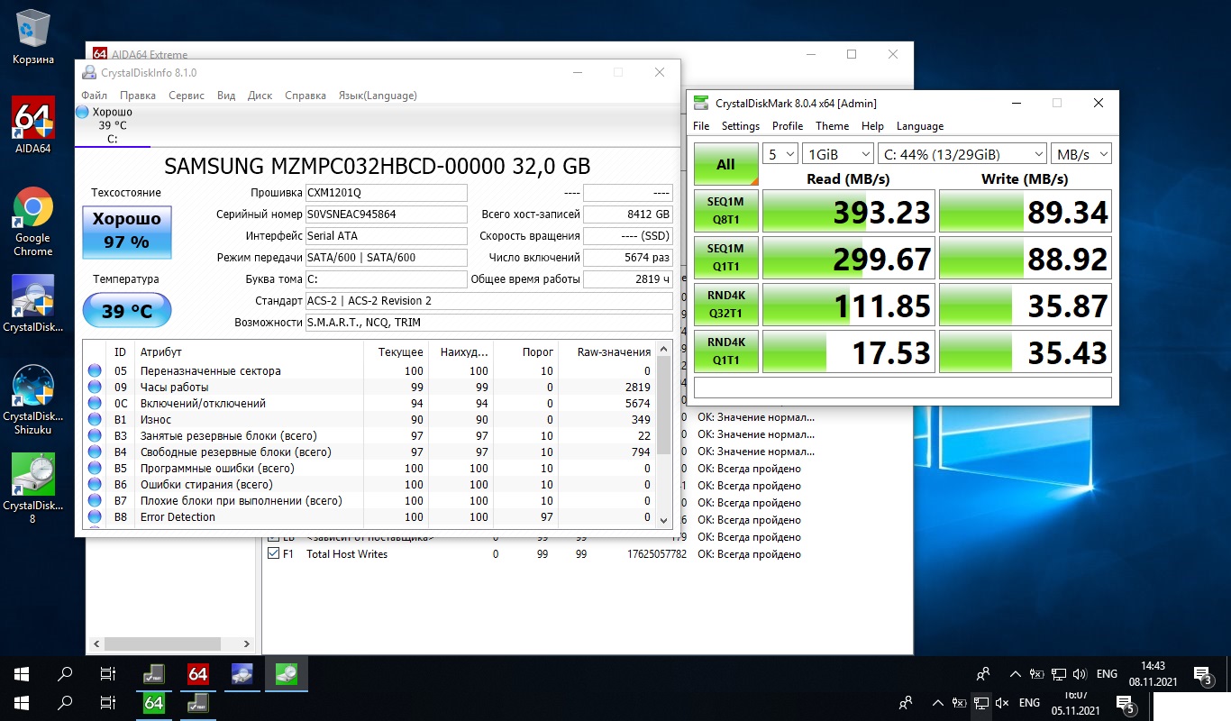This screenshot has width=1231, height=721.
Task: Start the RND4K Q1T1 test
Action: (x=726, y=352)
